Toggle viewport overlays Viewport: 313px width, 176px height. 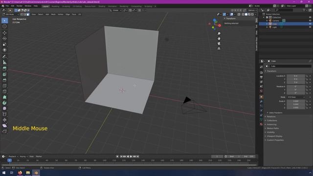[231, 14]
